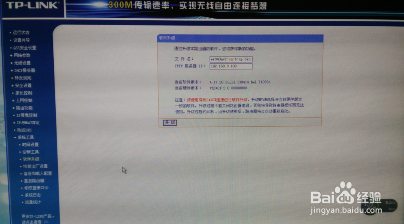
Task: Open 恢复出厂设置 submenu item
Action: coord(35,166)
